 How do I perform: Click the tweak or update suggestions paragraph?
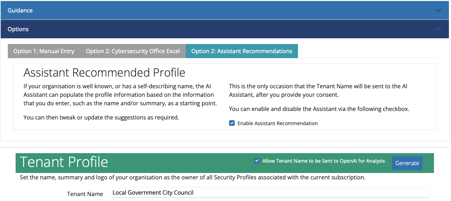(x=101, y=117)
